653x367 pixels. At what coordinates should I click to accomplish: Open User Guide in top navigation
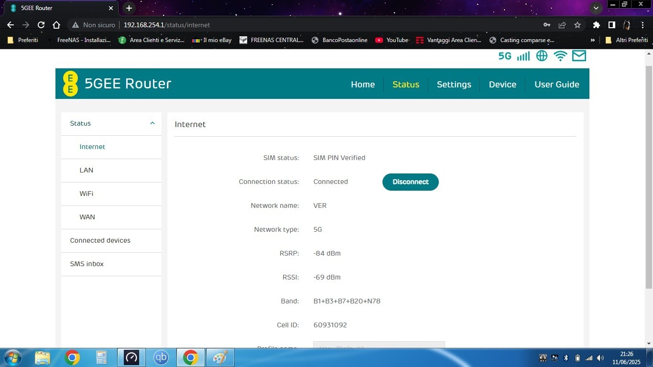tap(557, 84)
